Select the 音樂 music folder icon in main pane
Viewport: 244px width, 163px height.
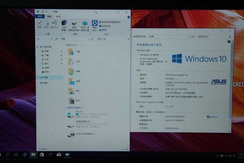(x=71, y=71)
